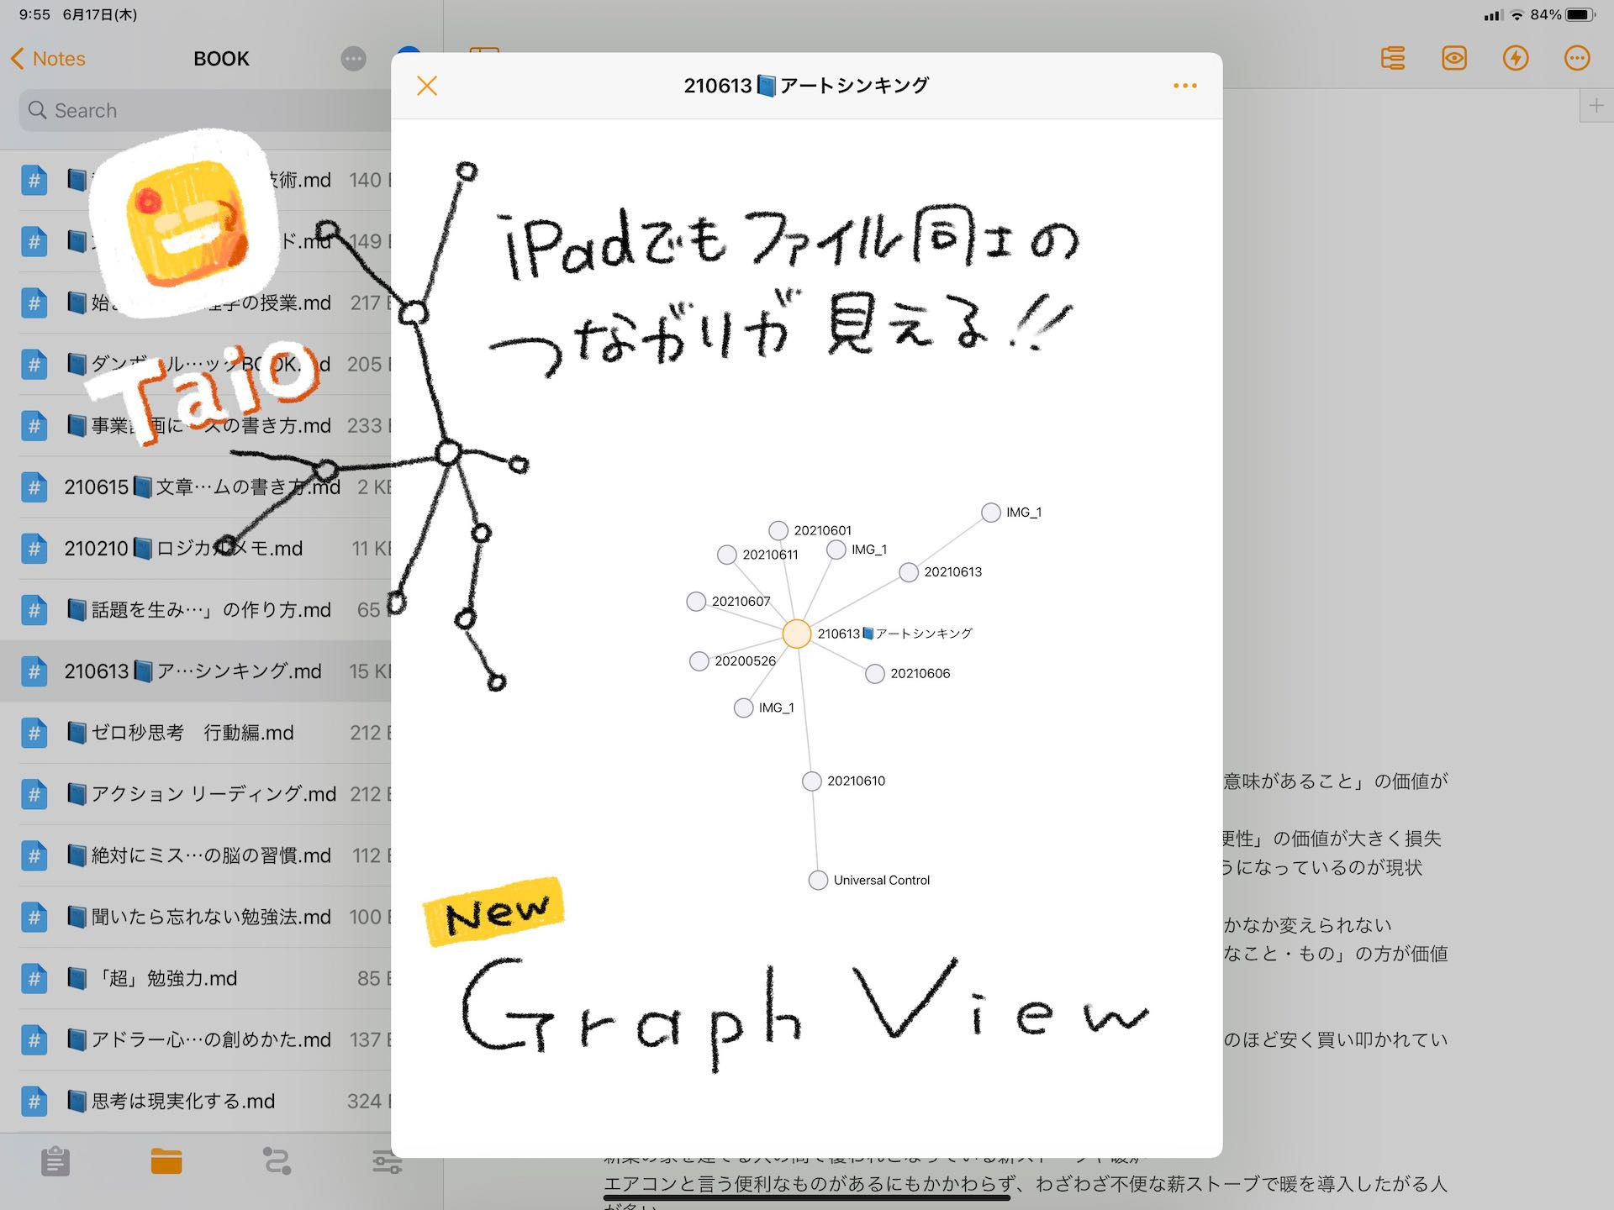Open the outline list icon in top toolbar

(x=1393, y=58)
